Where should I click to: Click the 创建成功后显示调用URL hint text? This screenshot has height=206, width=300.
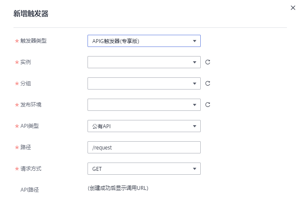pyautogui.click(x=118, y=188)
